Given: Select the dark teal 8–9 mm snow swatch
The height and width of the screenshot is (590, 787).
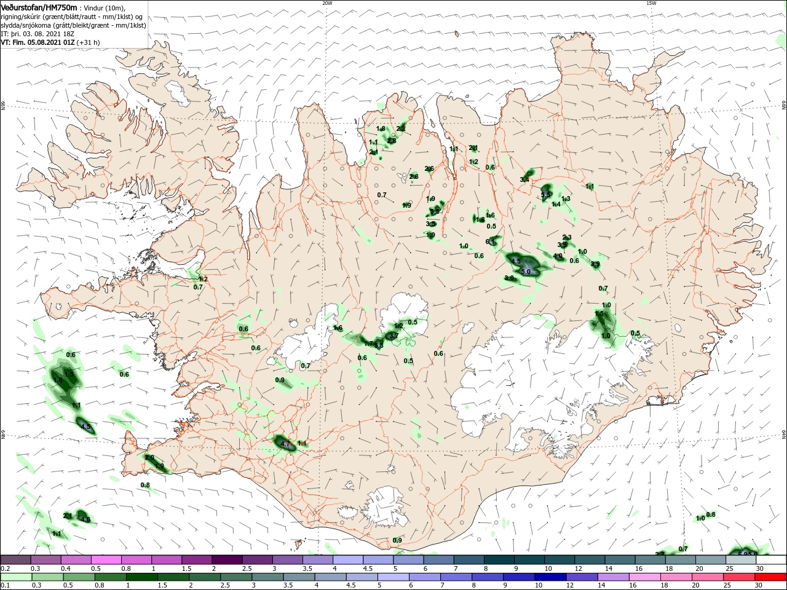Looking at the screenshot, I should pyautogui.click(x=499, y=559).
